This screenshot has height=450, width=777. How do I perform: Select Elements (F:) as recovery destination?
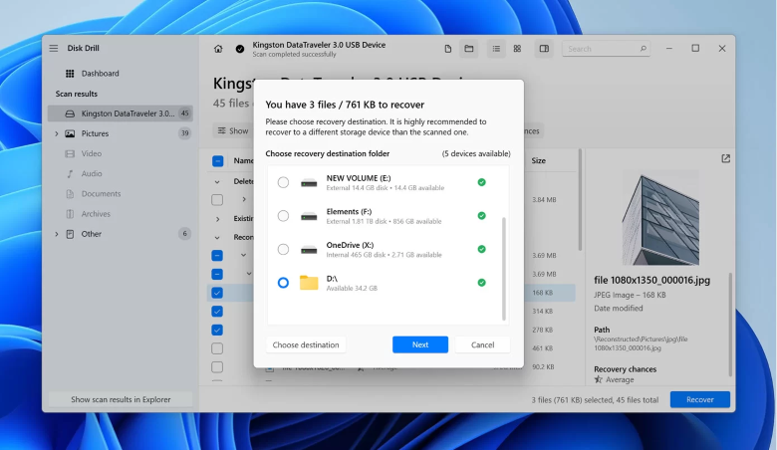283,216
